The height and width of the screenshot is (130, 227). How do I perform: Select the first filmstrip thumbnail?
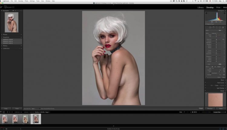tap(5, 119)
